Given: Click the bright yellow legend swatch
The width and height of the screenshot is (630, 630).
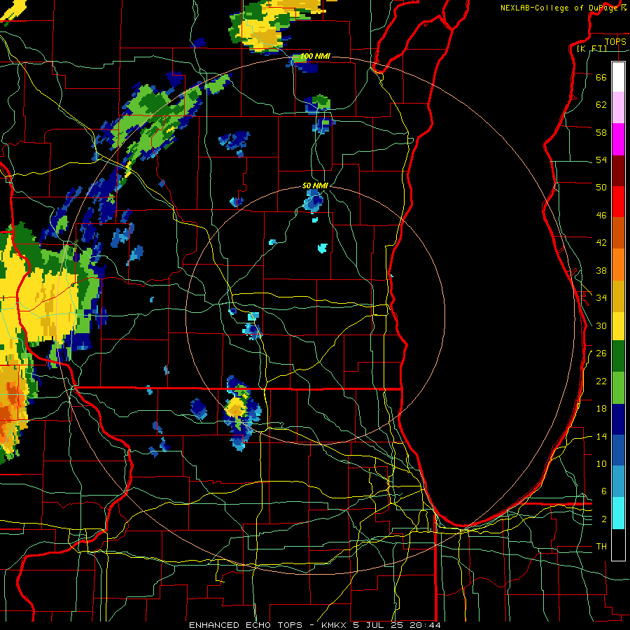Looking at the screenshot, I should point(618,325).
